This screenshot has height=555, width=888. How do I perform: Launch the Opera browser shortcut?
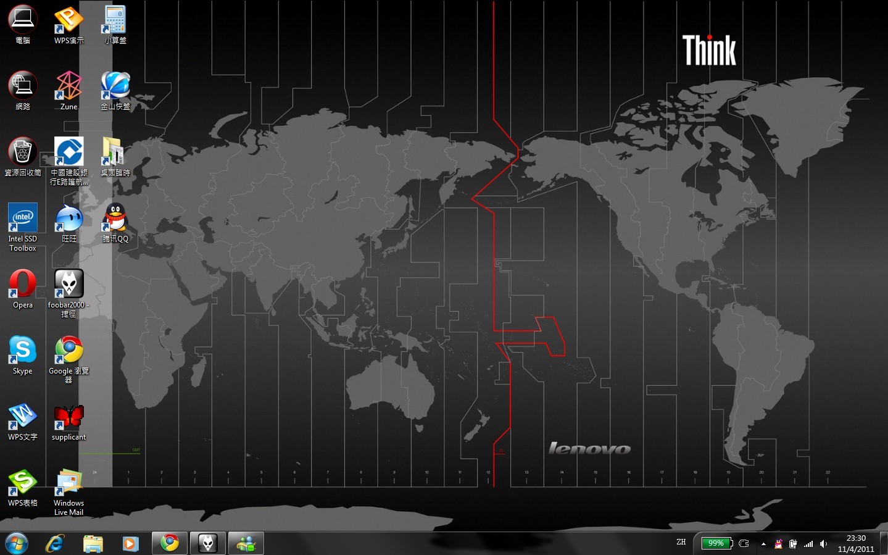point(23,289)
